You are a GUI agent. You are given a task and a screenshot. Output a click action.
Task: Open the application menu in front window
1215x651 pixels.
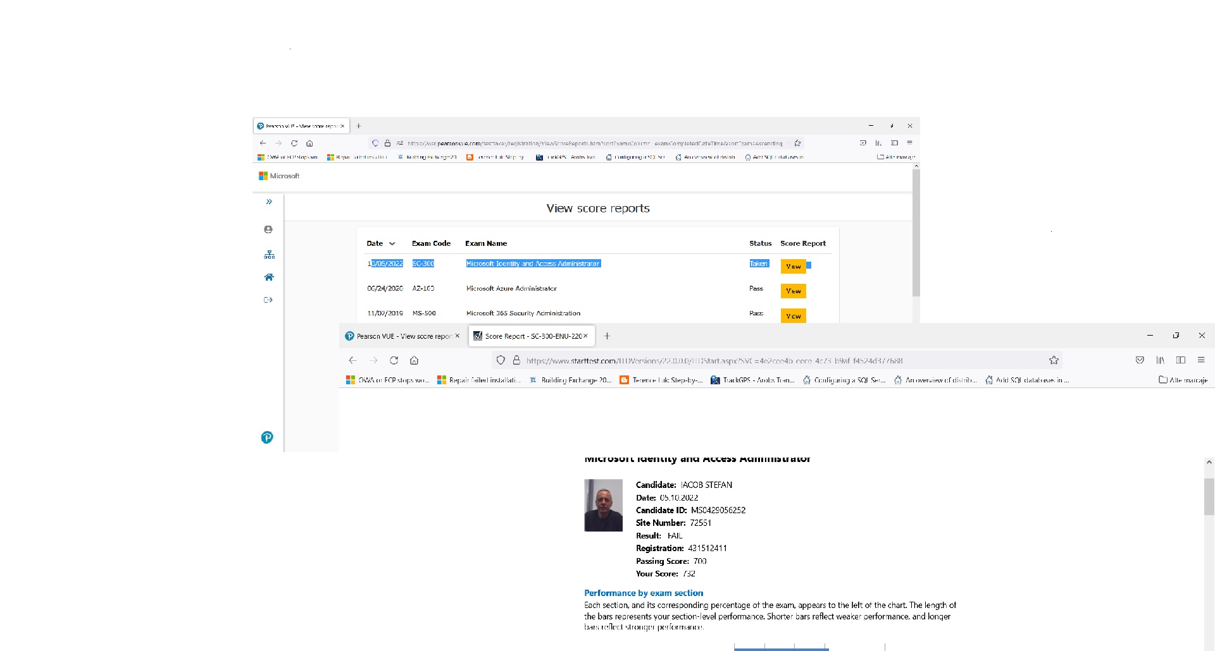(x=1201, y=360)
